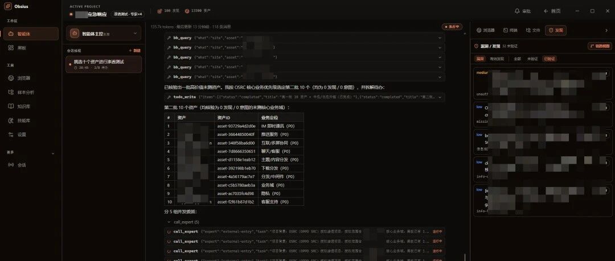Click asset ID asset-392198b1eb70
This screenshot has height=261, width=615.
point(236,168)
